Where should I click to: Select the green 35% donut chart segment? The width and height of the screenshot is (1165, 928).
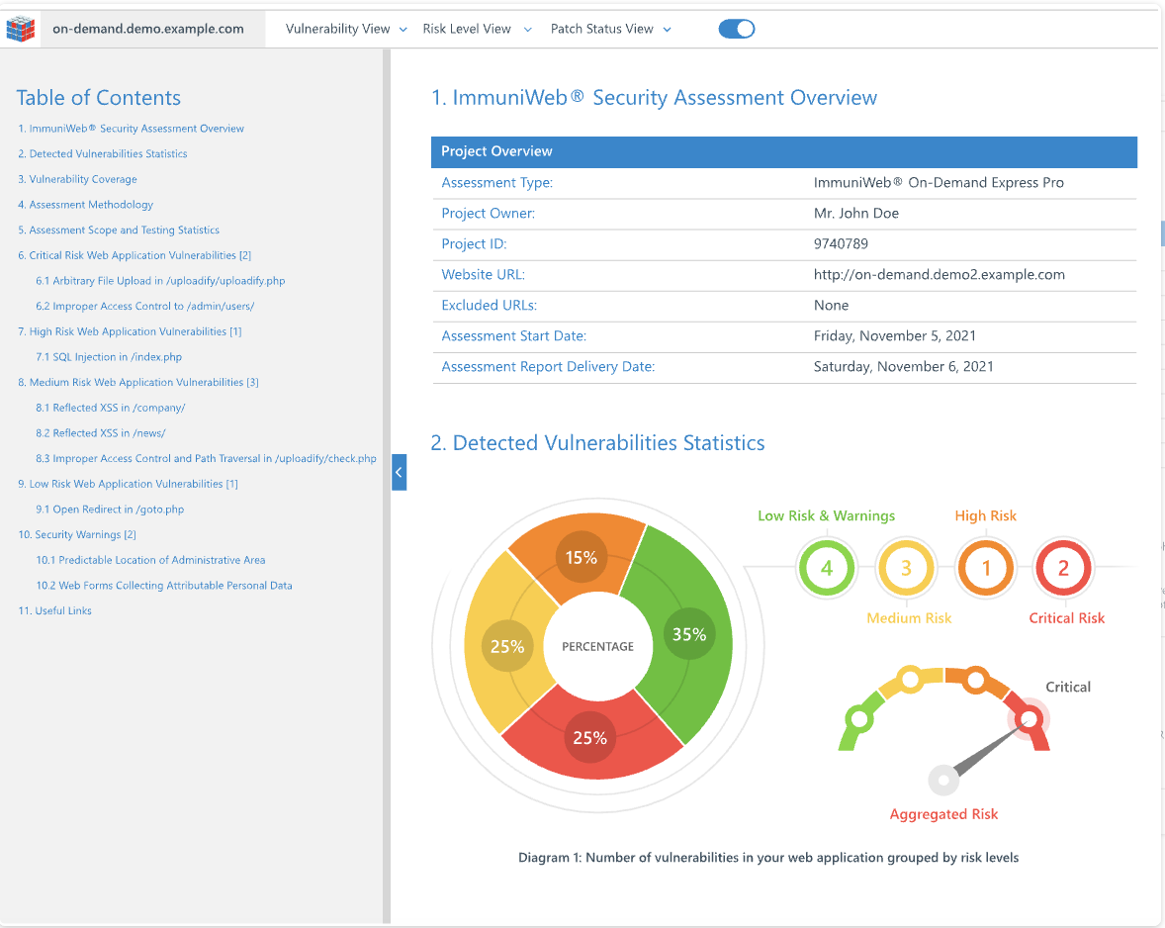pos(689,634)
